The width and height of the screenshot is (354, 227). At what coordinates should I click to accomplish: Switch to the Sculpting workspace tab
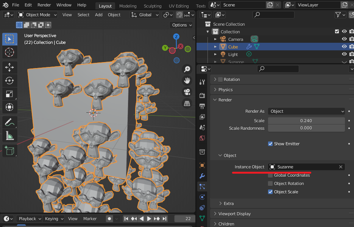tap(153, 6)
